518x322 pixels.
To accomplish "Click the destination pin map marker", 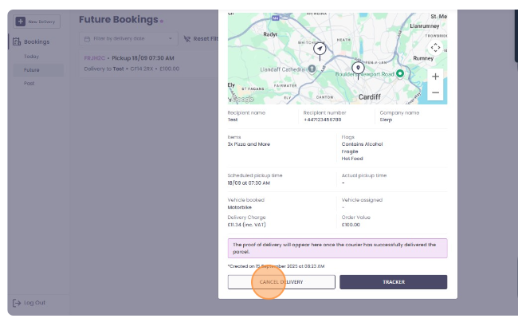I will pyautogui.click(x=358, y=68).
